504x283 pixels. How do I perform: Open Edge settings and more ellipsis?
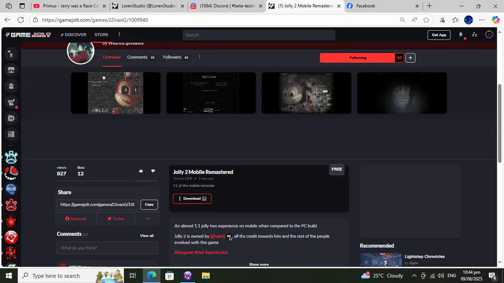[x=482, y=20]
